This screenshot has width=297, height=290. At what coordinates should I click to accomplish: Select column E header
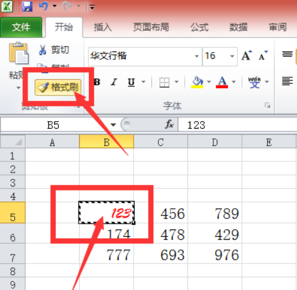click(x=269, y=142)
